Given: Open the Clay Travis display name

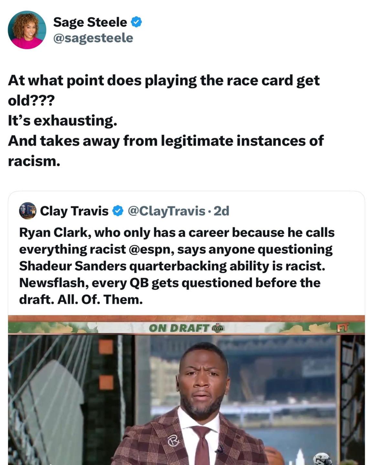Looking at the screenshot, I should click(74, 211).
